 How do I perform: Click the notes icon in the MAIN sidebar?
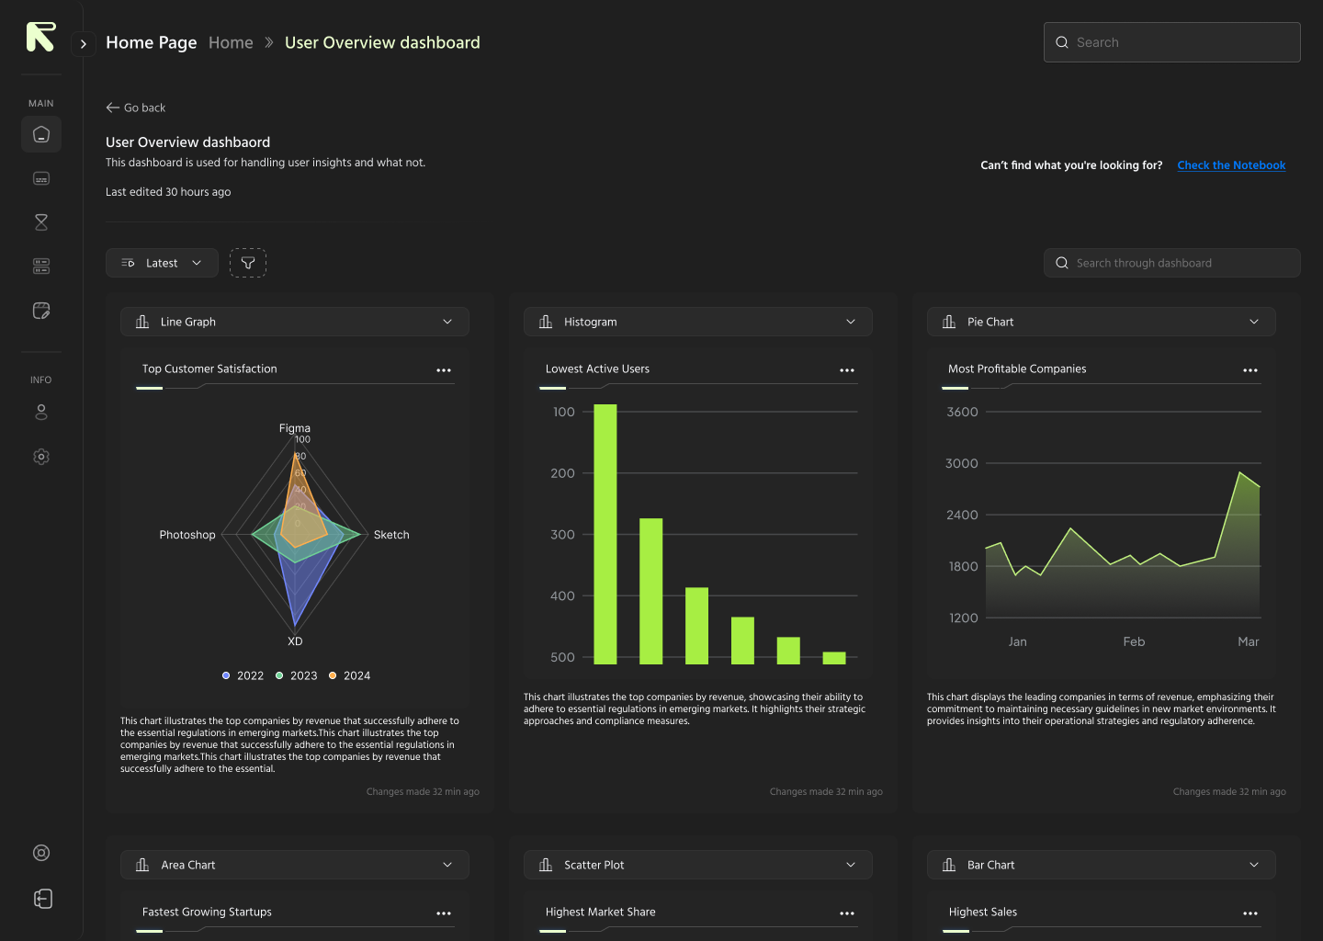40,311
